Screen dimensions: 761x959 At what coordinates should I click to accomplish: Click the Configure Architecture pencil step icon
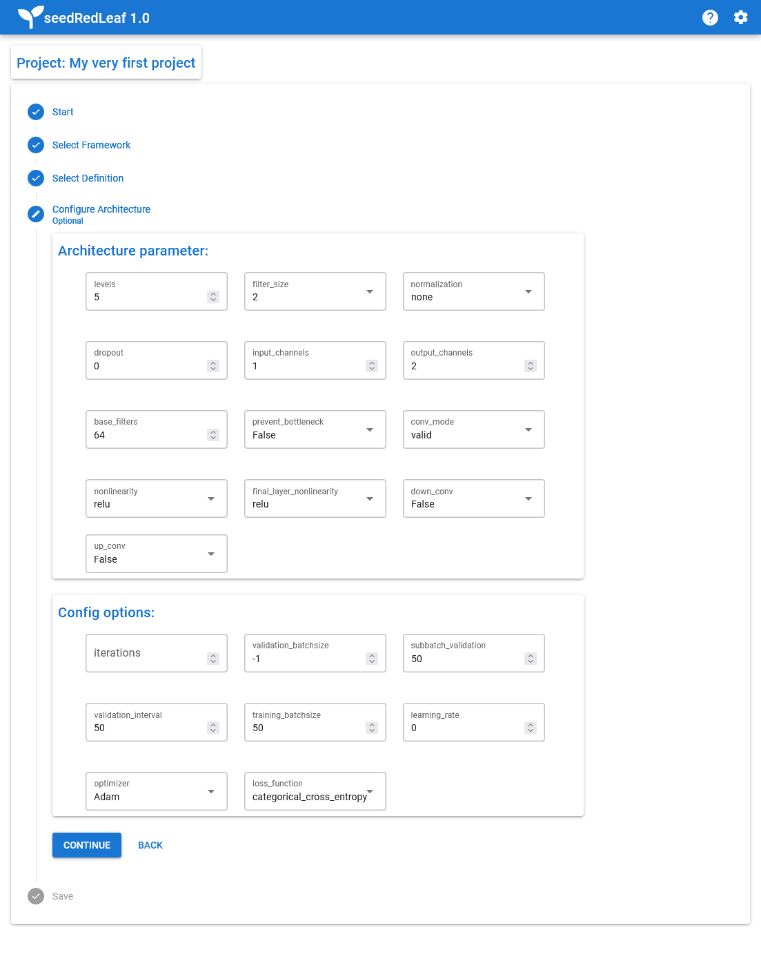click(36, 214)
